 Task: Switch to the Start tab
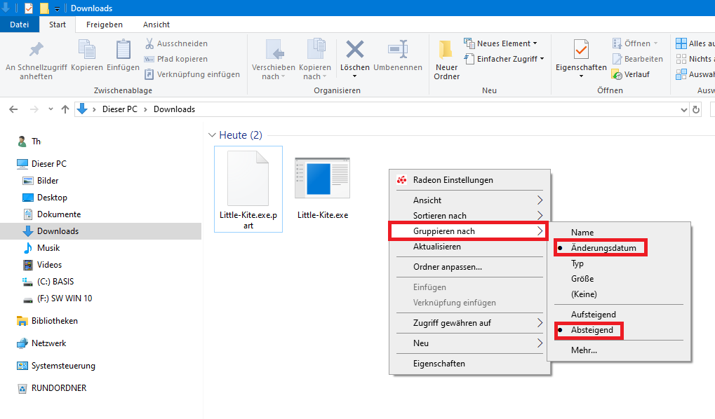pos(58,25)
